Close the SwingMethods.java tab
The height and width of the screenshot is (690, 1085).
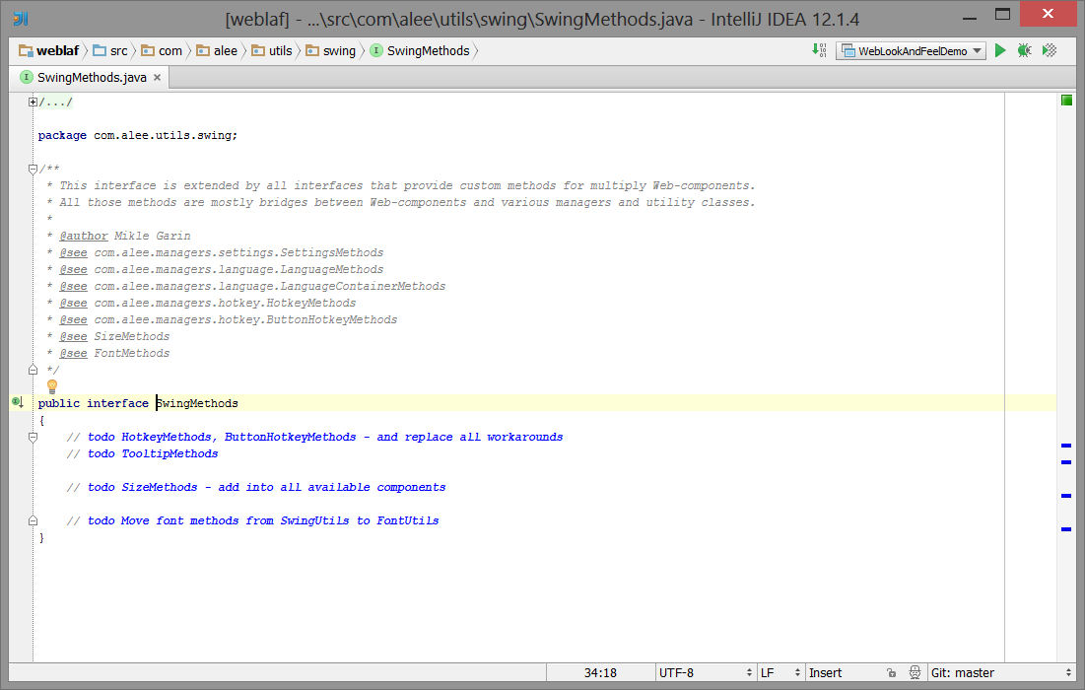(x=157, y=78)
